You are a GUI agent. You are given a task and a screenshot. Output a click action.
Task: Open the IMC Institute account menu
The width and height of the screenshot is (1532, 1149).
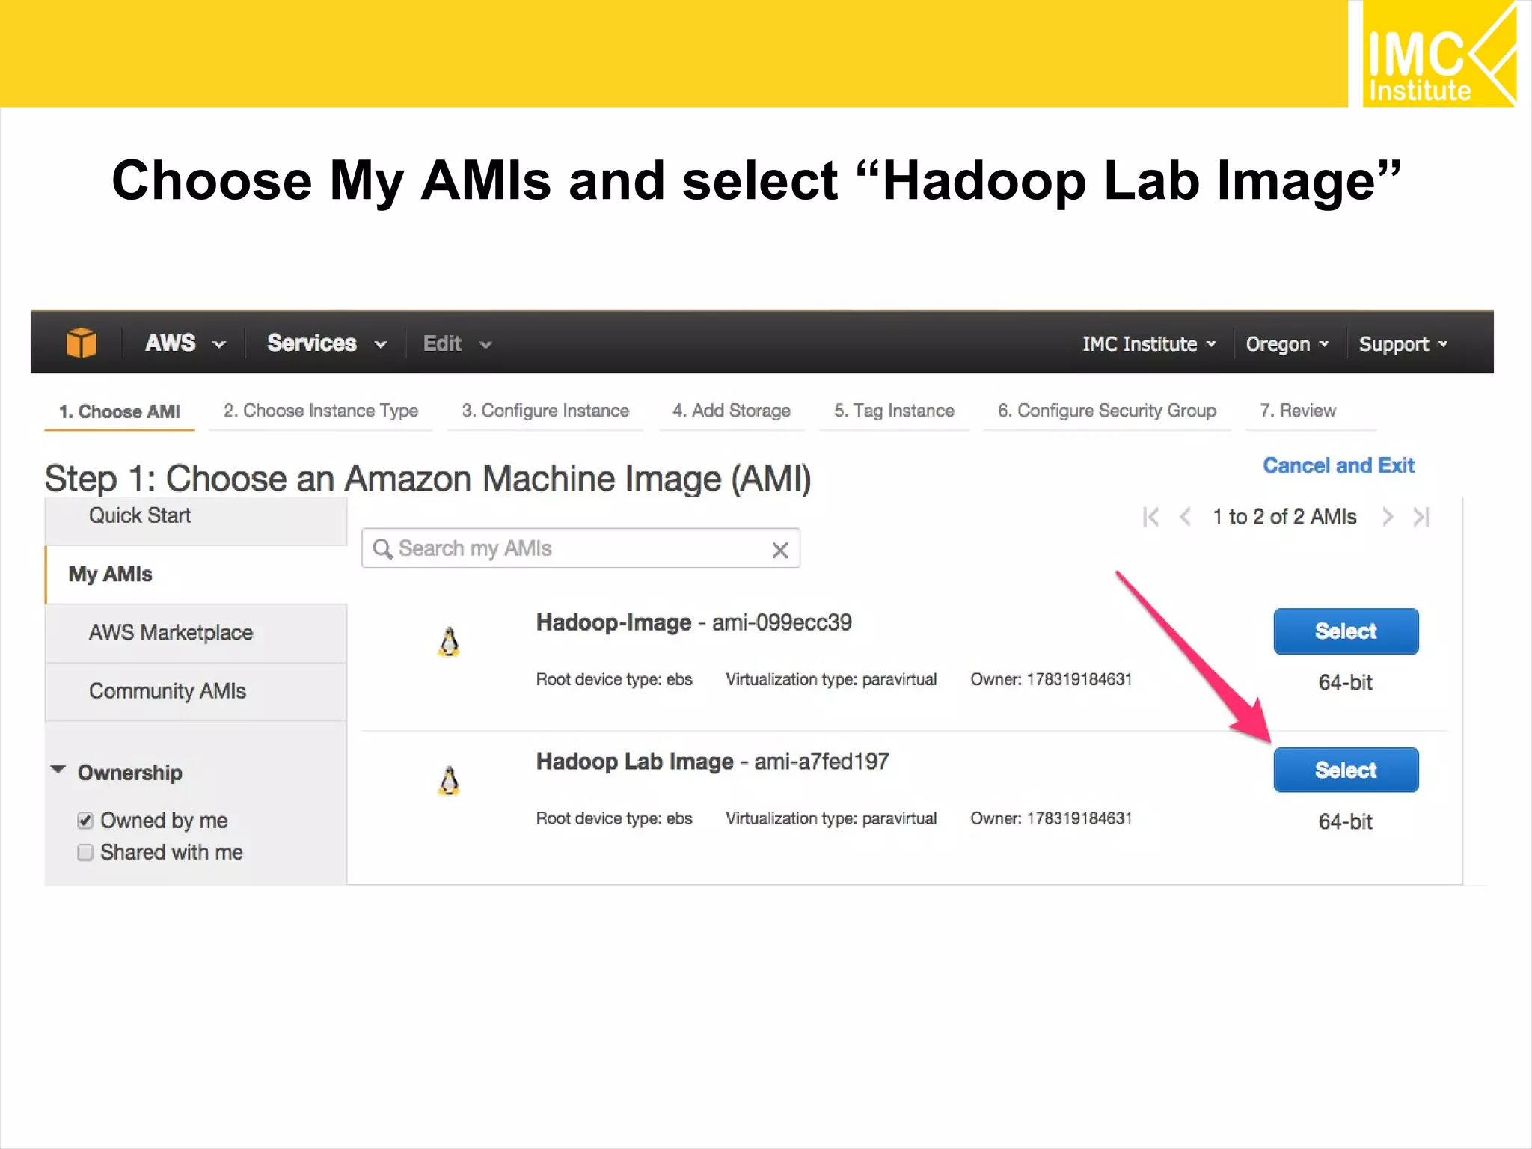tap(1148, 344)
